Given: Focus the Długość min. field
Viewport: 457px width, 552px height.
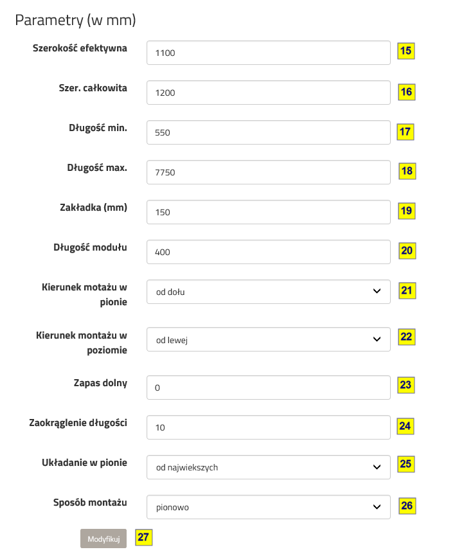Looking at the screenshot, I should (x=268, y=132).
